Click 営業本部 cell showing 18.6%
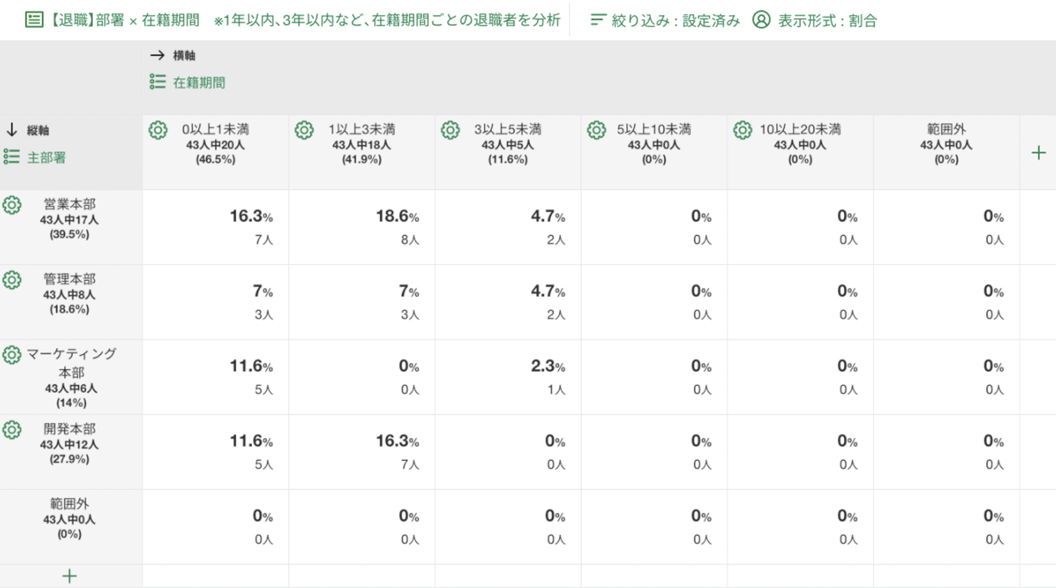Image resolution: width=1056 pixels, height=588 pixels. (x=362, y=227)
